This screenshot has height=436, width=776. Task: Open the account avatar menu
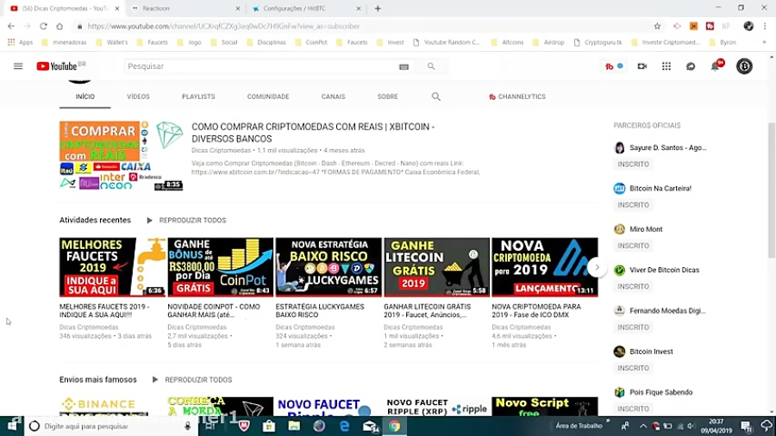coord(744,66)
